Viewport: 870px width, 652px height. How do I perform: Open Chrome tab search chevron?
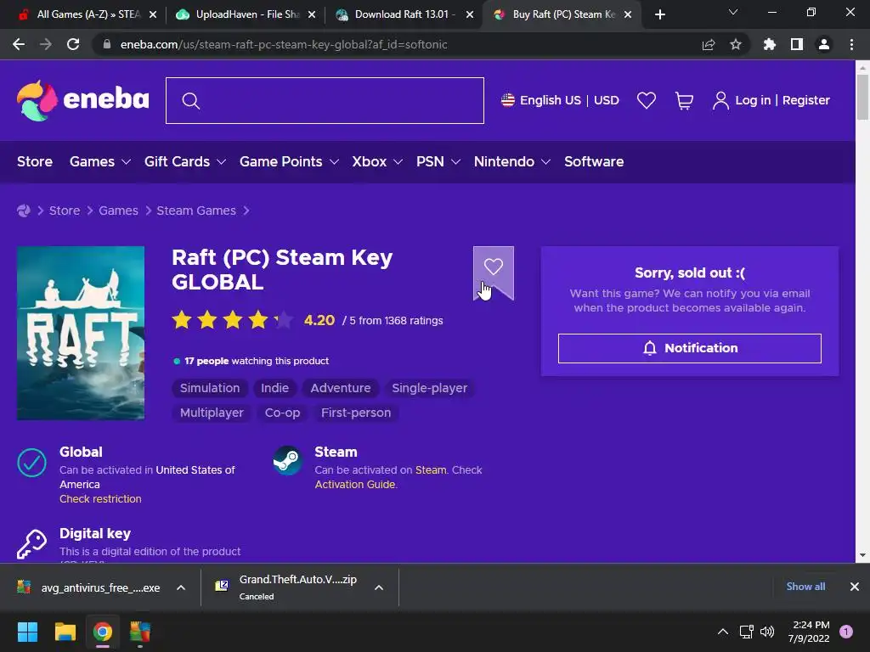click(733, 12)
